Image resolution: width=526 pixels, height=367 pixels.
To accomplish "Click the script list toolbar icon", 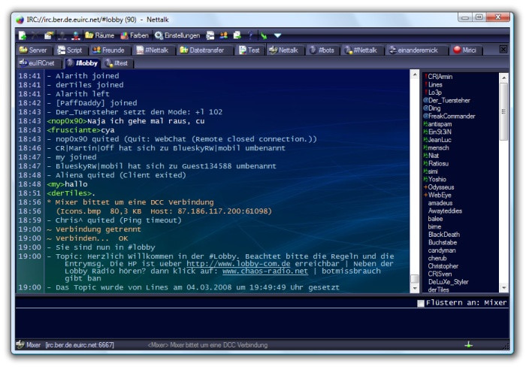I will point(210,35).
